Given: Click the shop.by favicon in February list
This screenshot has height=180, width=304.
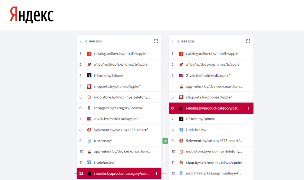Looking at the screenshot, I should [x=181, y=162].
